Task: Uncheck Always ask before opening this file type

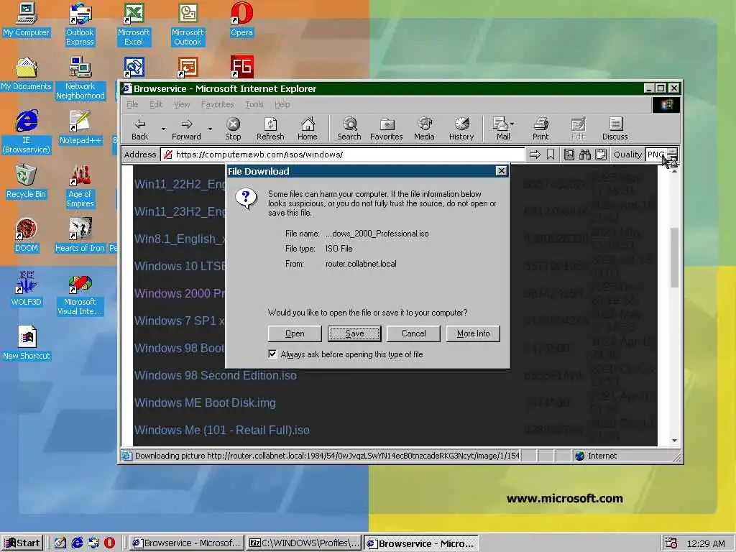Action: (x=272, y=354)
